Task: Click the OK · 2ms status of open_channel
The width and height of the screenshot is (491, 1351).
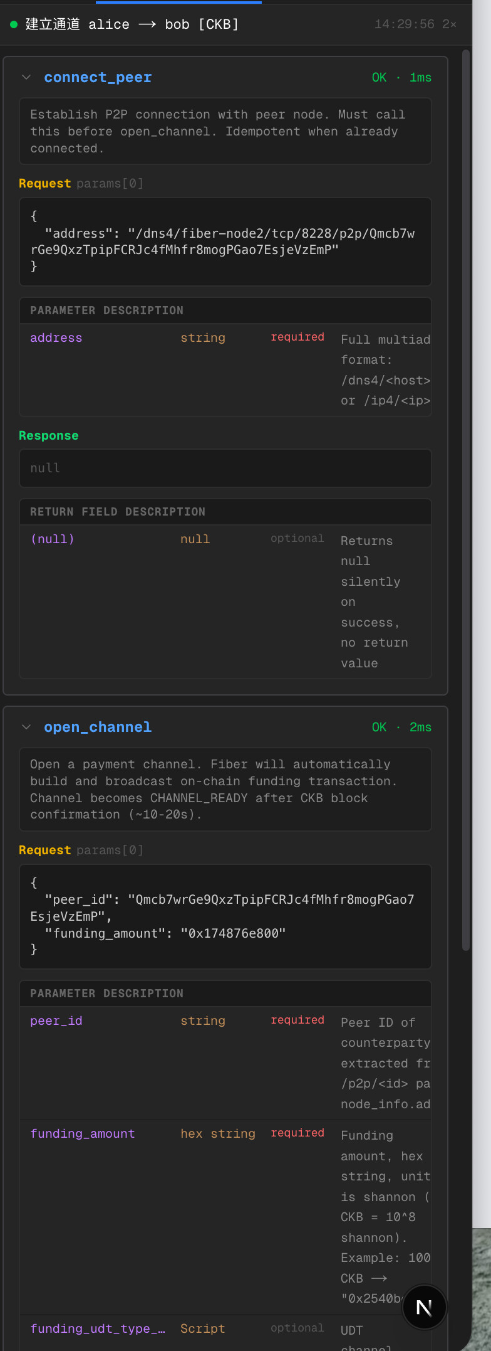Action: coord(401,727)
